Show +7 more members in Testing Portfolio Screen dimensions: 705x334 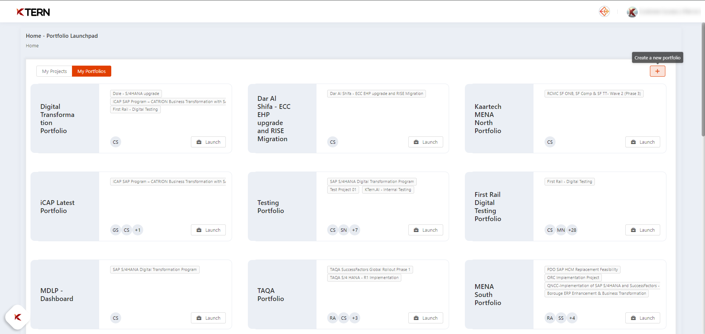(x=355, y=230)
